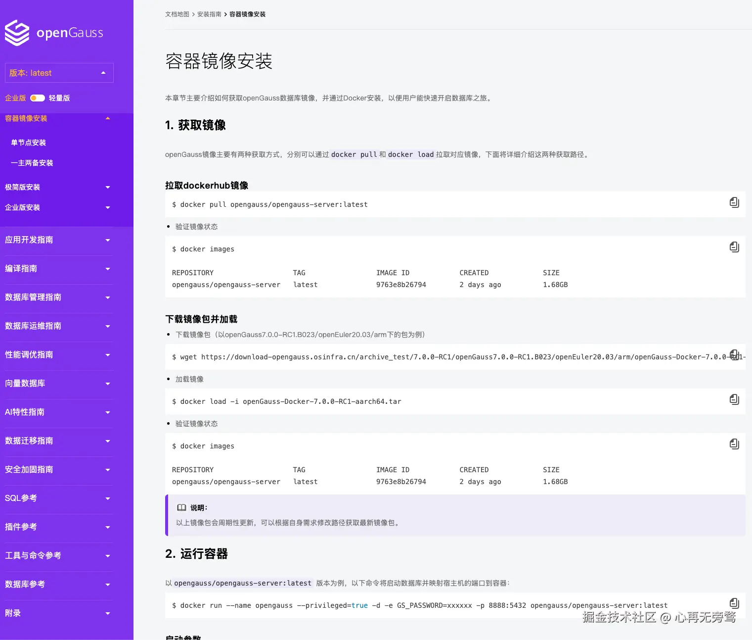This screenshot has height=640, width=752.
Task: Click image ID 9763e8b26794 in first table
Action: (x=401, y=285)
